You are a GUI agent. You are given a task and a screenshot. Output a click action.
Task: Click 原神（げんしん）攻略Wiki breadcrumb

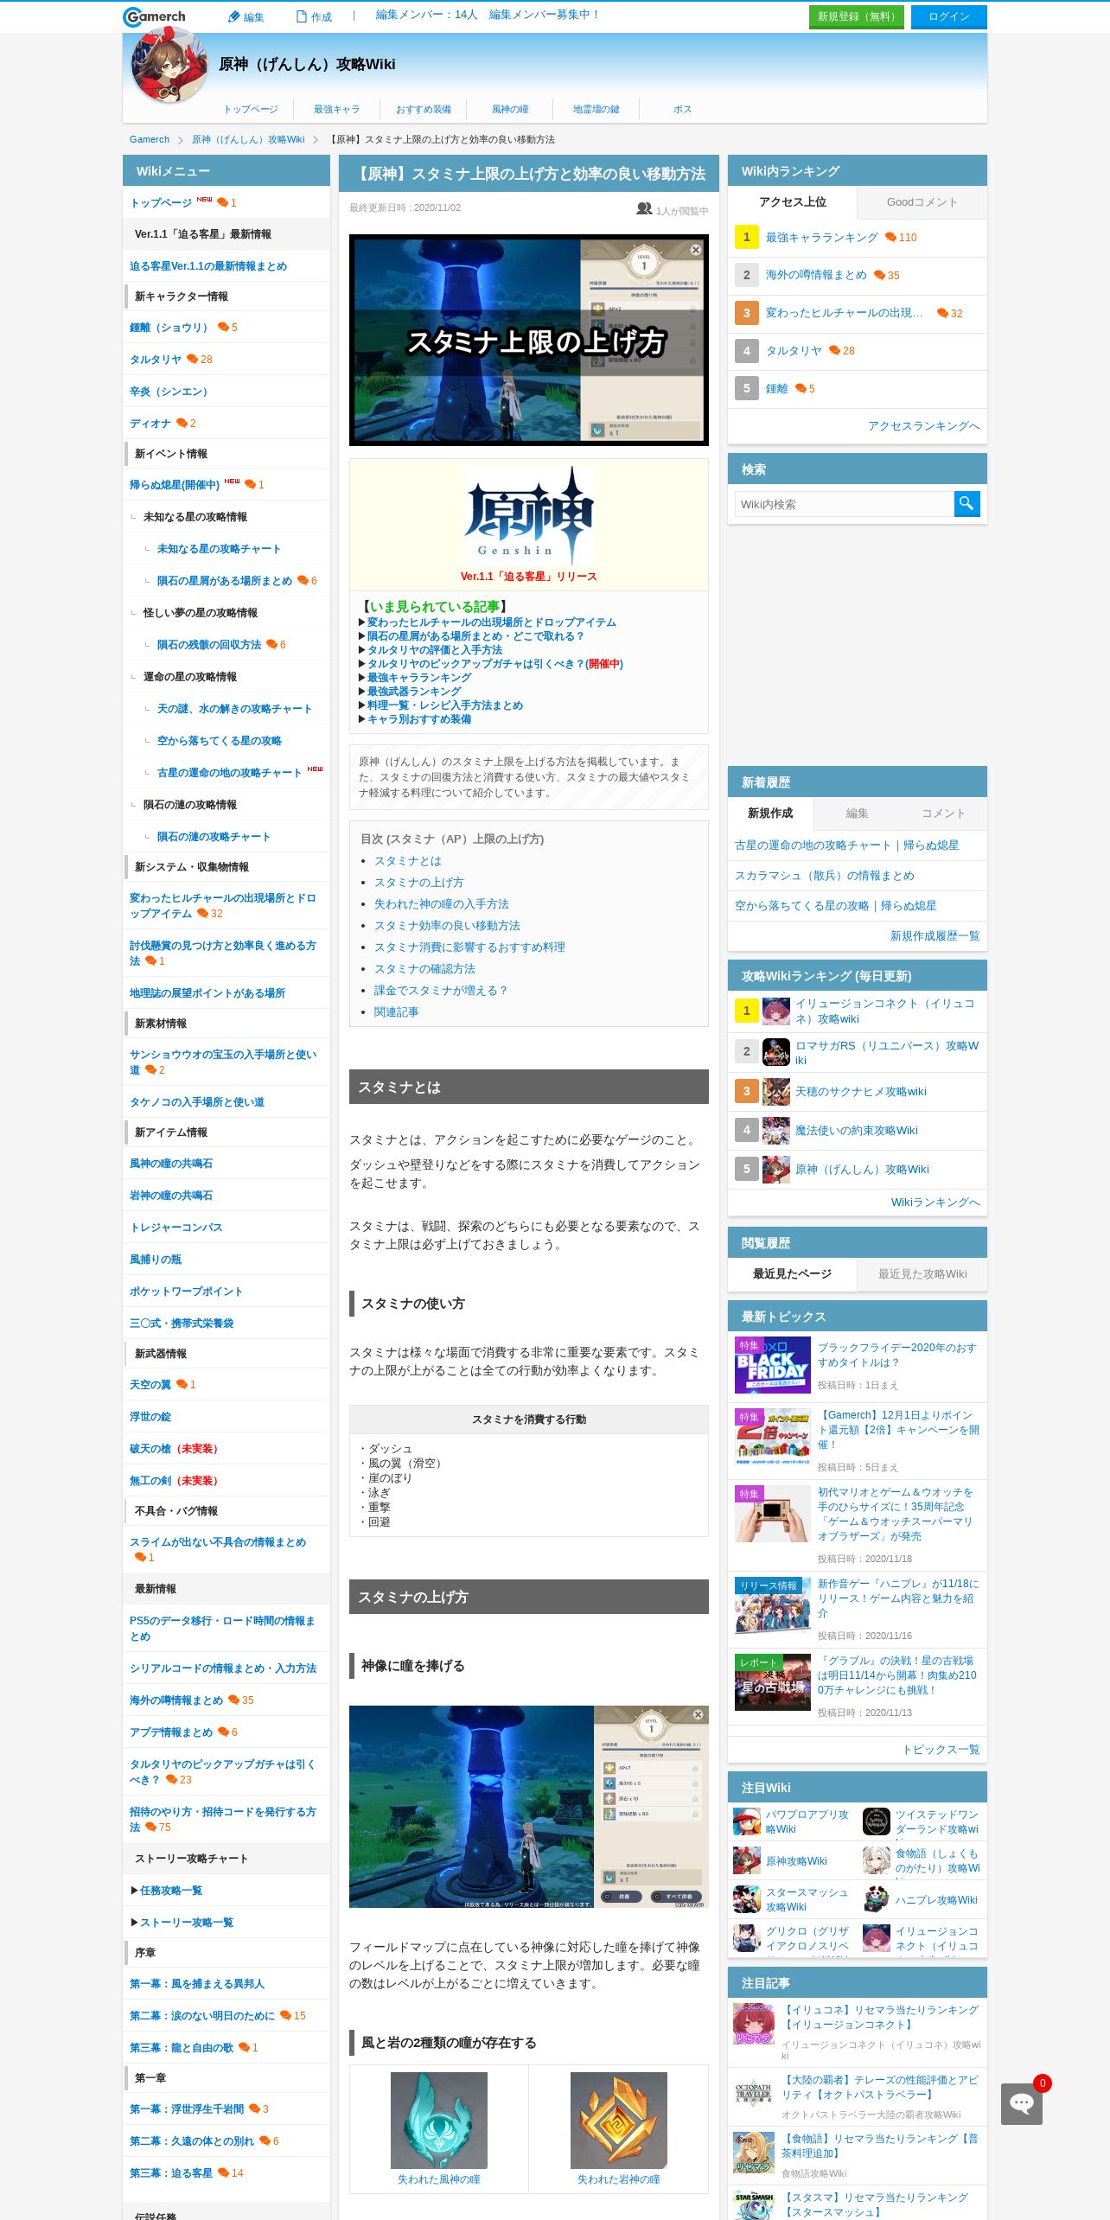pos(248,139)
